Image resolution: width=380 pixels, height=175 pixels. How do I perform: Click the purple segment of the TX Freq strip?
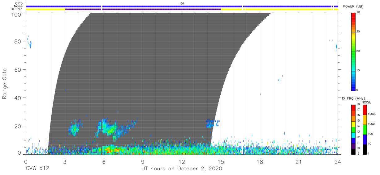click(143, 9)
